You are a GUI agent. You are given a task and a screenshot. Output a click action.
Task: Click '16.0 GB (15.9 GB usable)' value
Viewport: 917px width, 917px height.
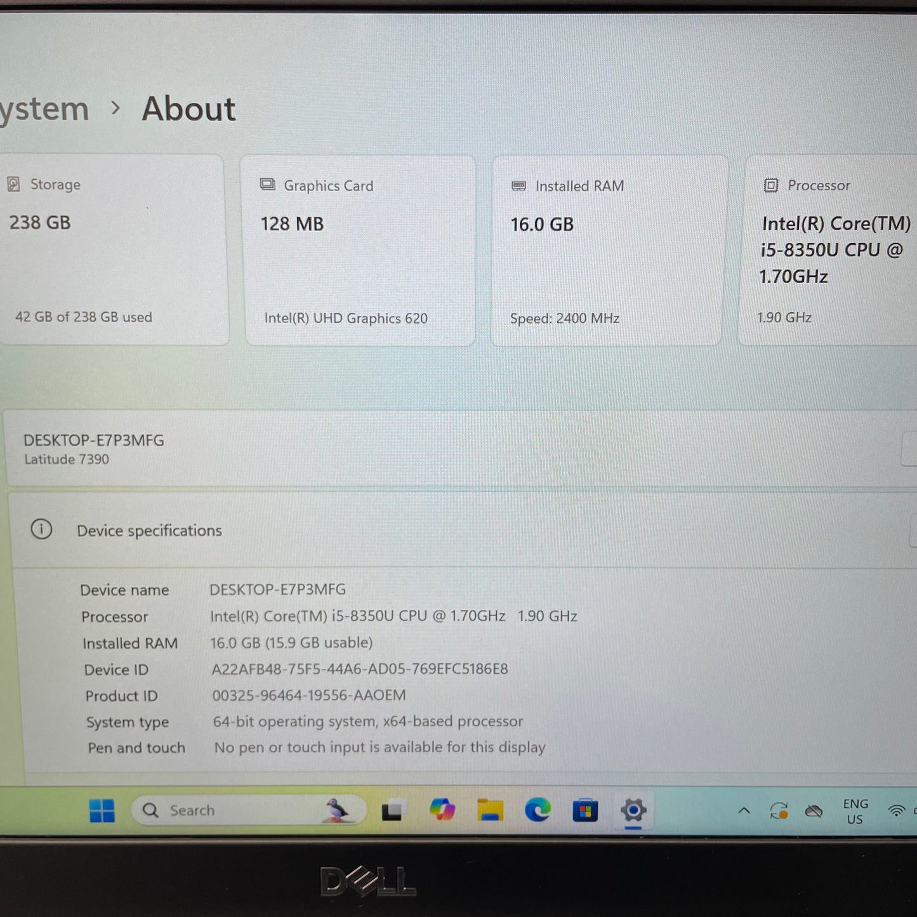tap(291, 643)
